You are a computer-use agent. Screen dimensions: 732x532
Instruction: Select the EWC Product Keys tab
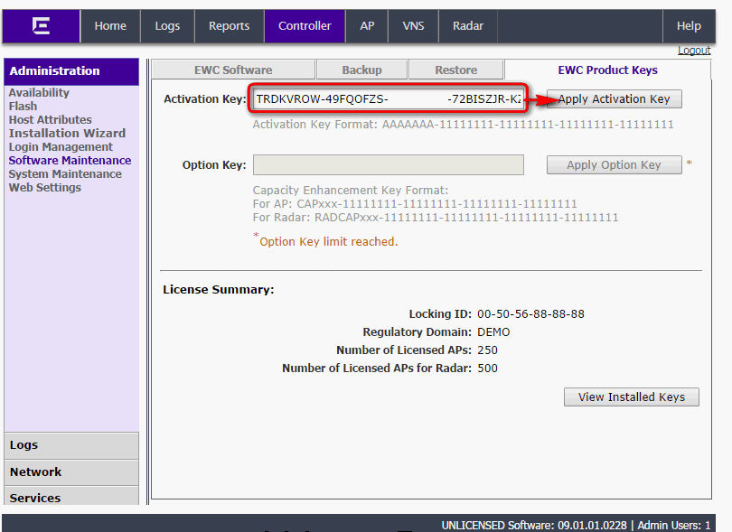[x=608, y=70]
